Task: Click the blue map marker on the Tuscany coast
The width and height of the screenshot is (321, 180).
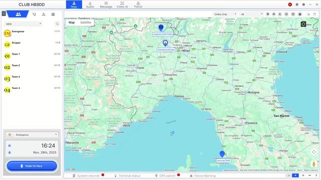Action: pos(222,154)
